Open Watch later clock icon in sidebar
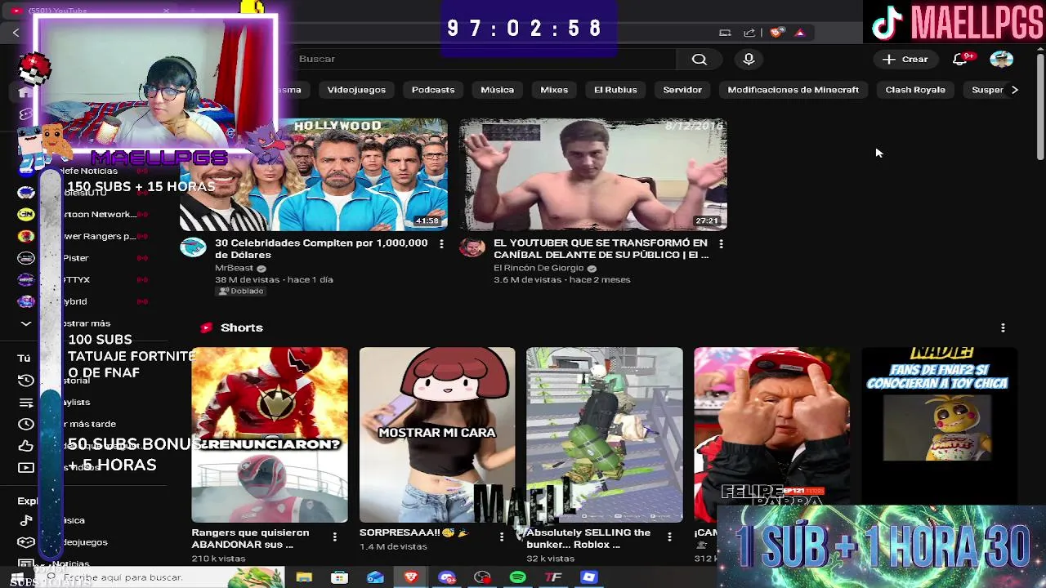Image resolution: width=1046 pixels, height=588 pixels. click(26, 424)
